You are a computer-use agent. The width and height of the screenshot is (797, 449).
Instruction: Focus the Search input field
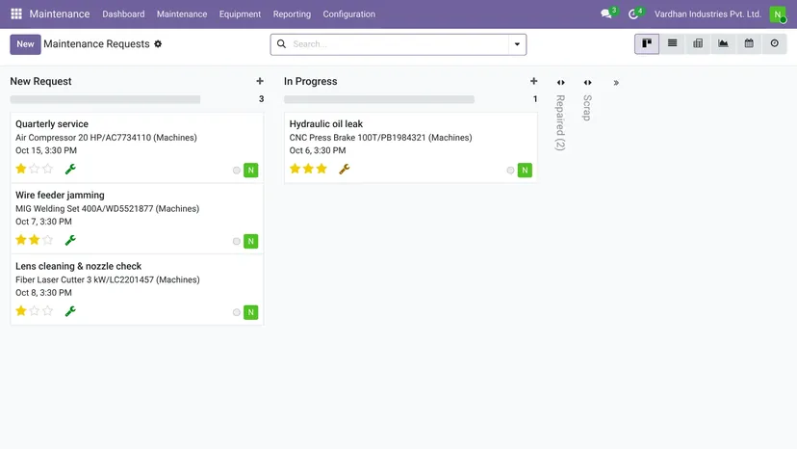[x=399, y=44]
